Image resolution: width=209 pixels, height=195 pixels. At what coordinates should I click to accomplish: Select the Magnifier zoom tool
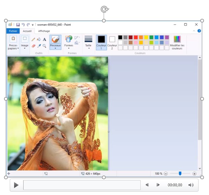[44, 46]
